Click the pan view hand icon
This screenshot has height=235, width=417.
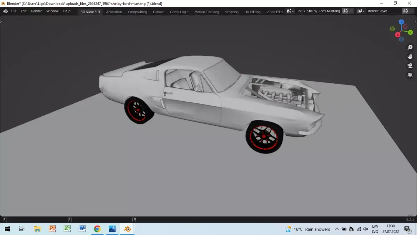click(x=410, y=56)
